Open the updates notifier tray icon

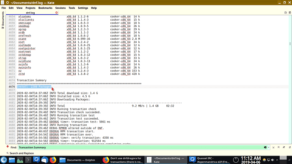(264, 160)
